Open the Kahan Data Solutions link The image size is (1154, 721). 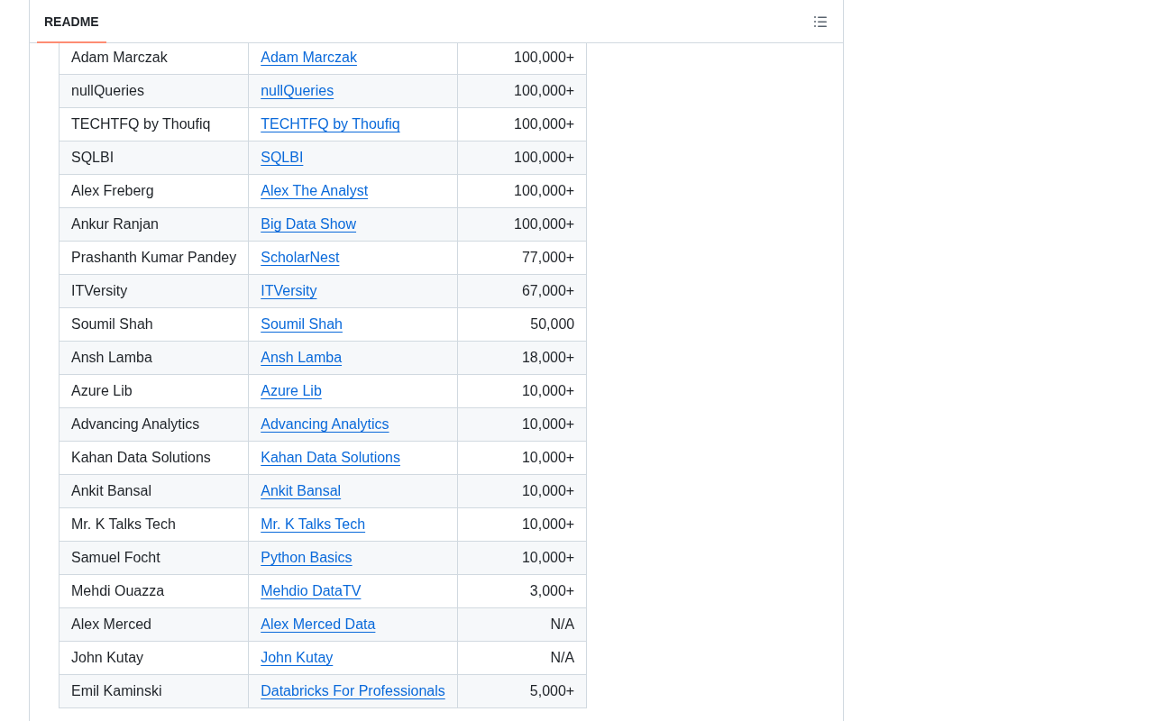(330, 458)
